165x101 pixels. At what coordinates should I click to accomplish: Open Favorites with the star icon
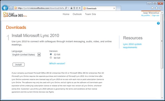[157, 8]
